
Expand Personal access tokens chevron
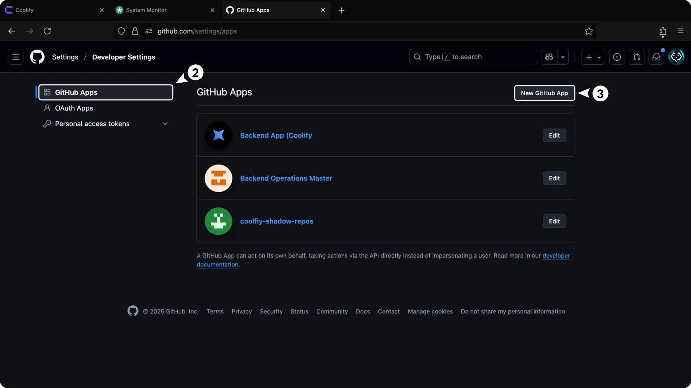pyautogui.click(x=165, y=124)
